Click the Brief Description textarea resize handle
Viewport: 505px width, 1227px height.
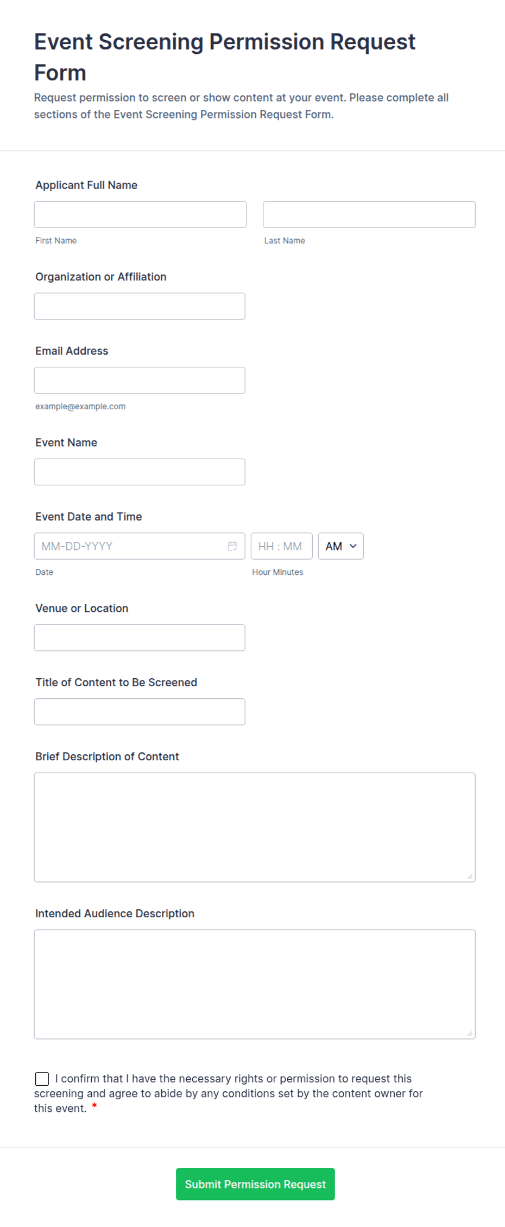470,876
